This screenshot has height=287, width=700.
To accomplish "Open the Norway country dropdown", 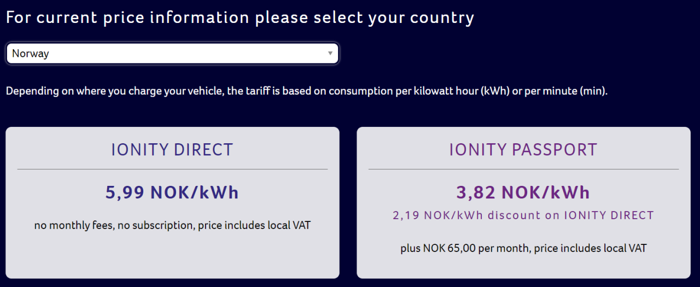I will [172, 54].
